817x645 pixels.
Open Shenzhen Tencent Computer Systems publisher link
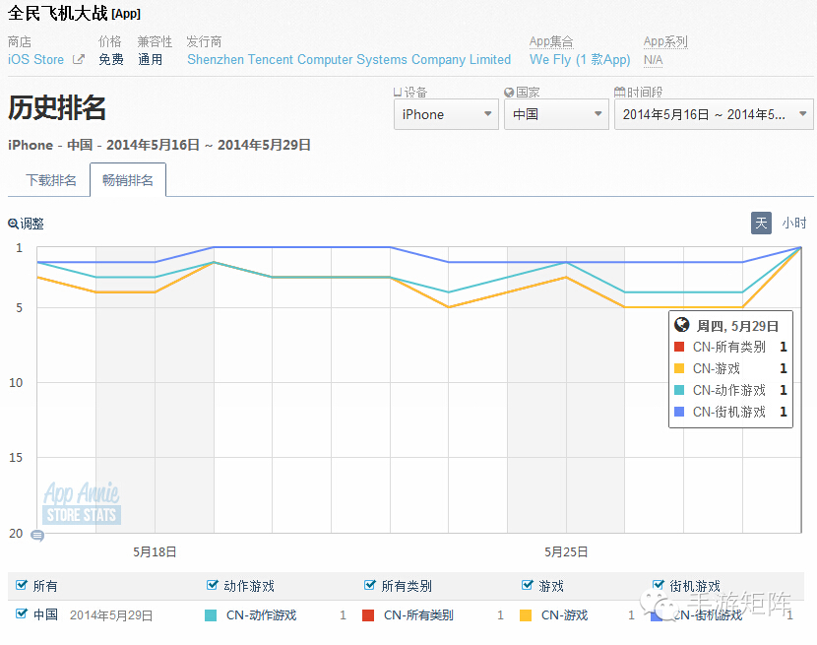pyautogui.click(x=348, y=59)
